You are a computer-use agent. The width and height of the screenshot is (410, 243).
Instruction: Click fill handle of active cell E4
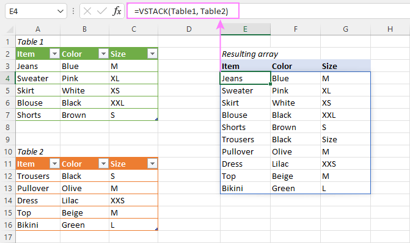(x=270, y=84)
